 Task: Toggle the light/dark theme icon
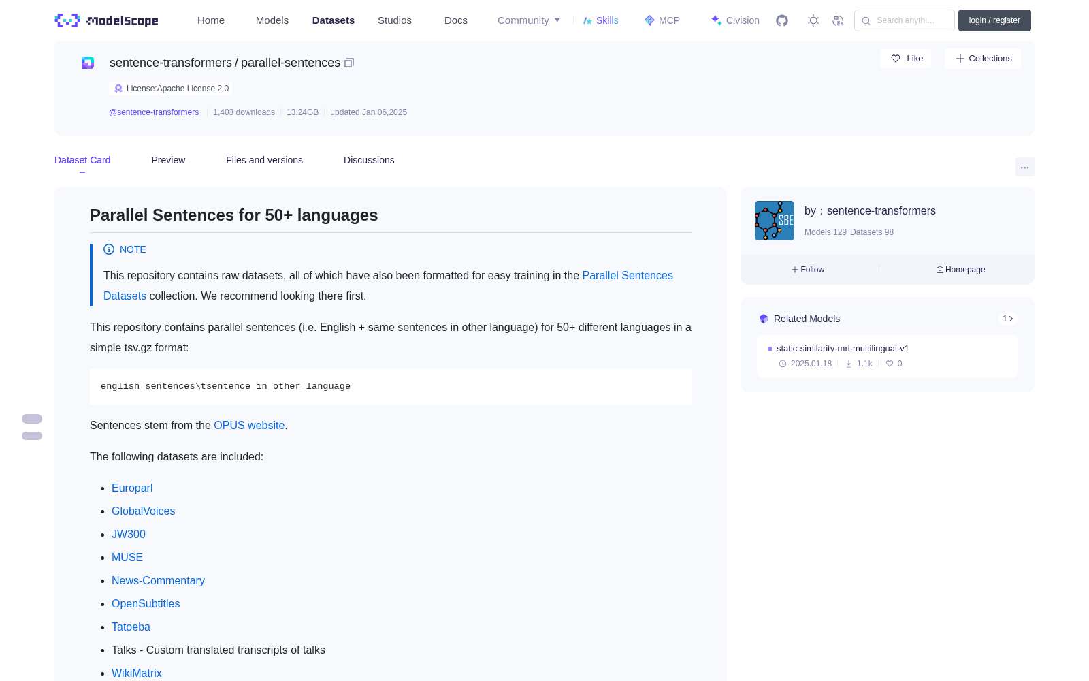tap(813, 20)
